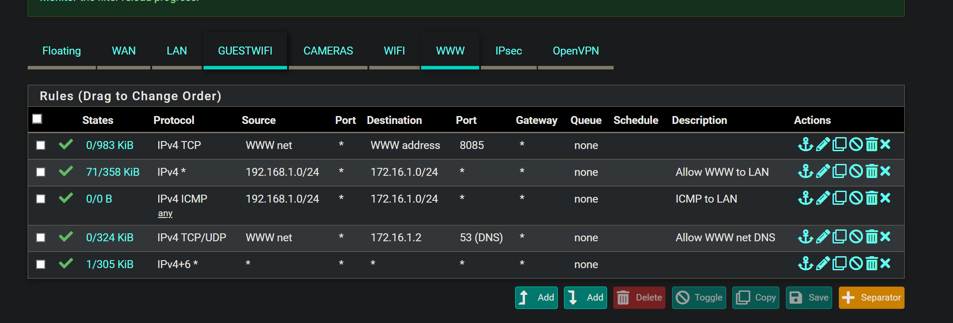Copy the ICMP to LAN rule

tap(840, 198)
